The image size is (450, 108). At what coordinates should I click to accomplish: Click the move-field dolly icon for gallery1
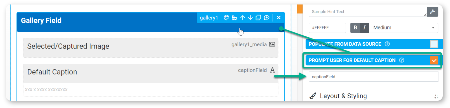coord(234,18)
